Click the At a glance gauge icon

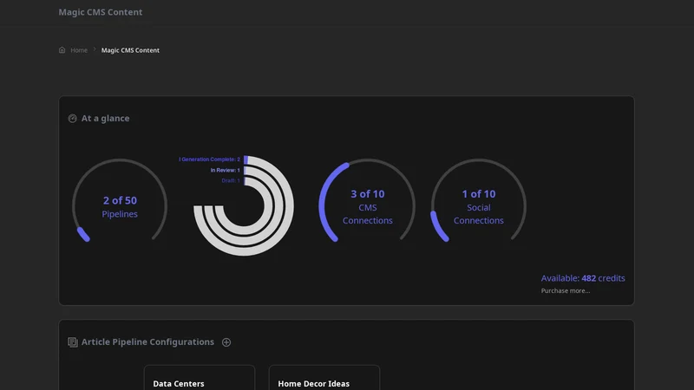pos(72,119)
